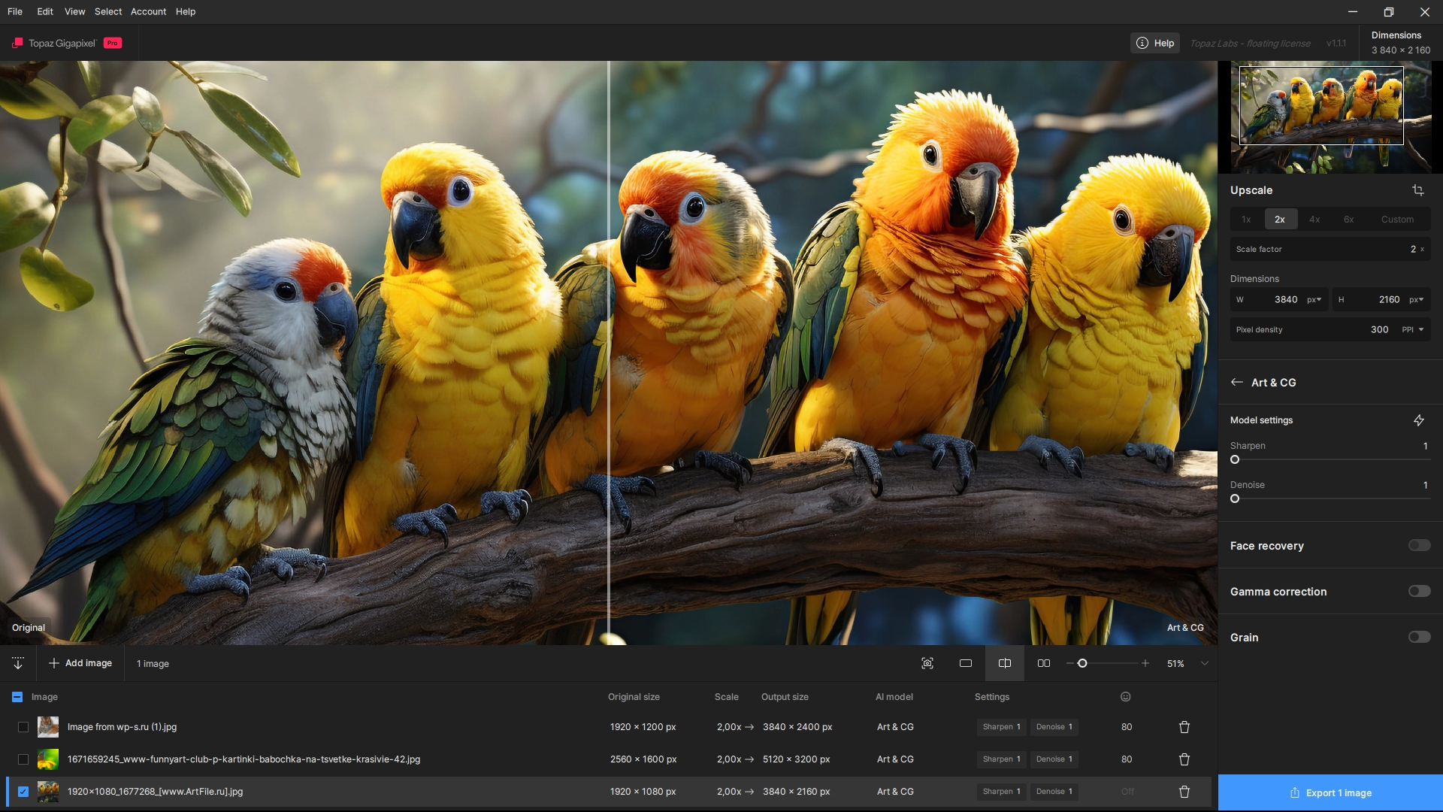The image size is (1443, 812).
Task: Turn on Gamma correction
Action: tap(1419, 591)
